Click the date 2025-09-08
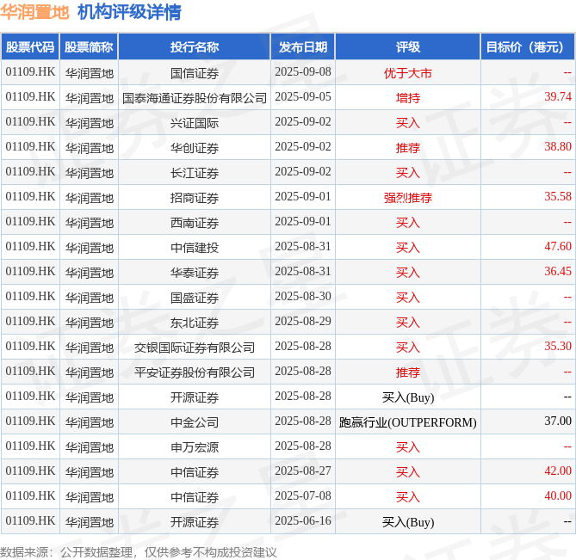The height and width of the screenshot is (560, 576). click(303, 71)
